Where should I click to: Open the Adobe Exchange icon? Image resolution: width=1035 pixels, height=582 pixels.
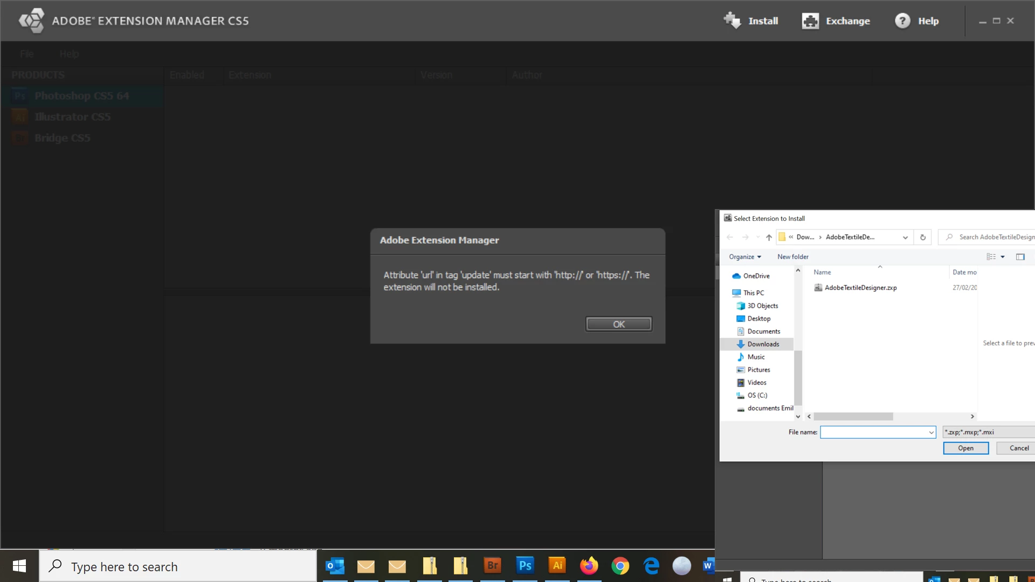pos(810,20)
